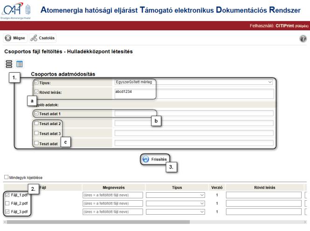Check the Teszt adat 2 checkbox
This screenshot has width=310, height=231.
pos(36,123)
